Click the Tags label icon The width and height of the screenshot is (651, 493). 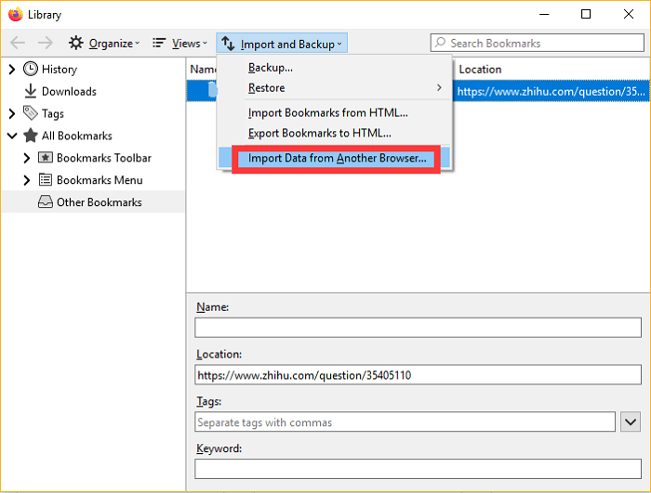(x=31, y=113)
